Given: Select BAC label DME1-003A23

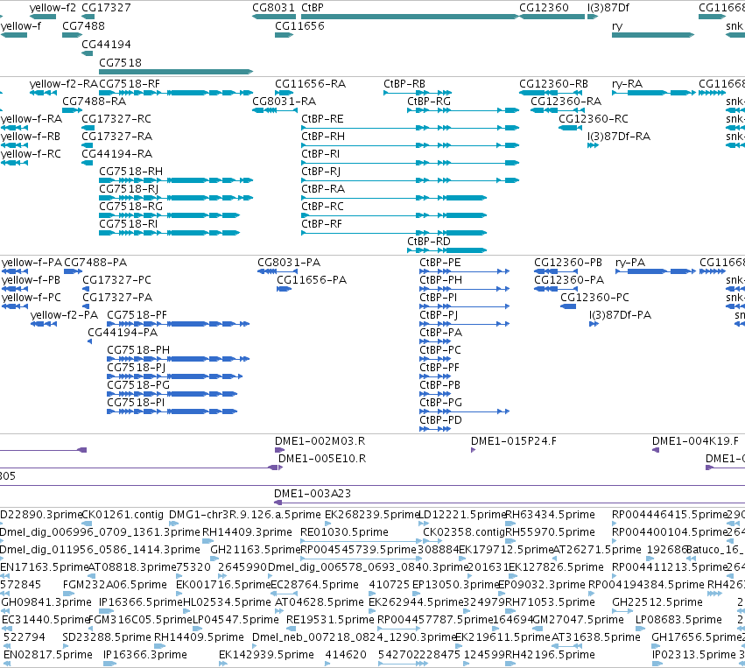Looking at the screenshot, I should tap(313, 493).
